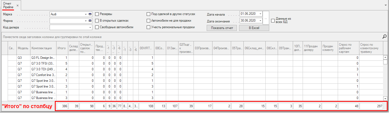This screenshot has height=113, width=389.
Task: Sort by the Модель column header
Action: 23,48
